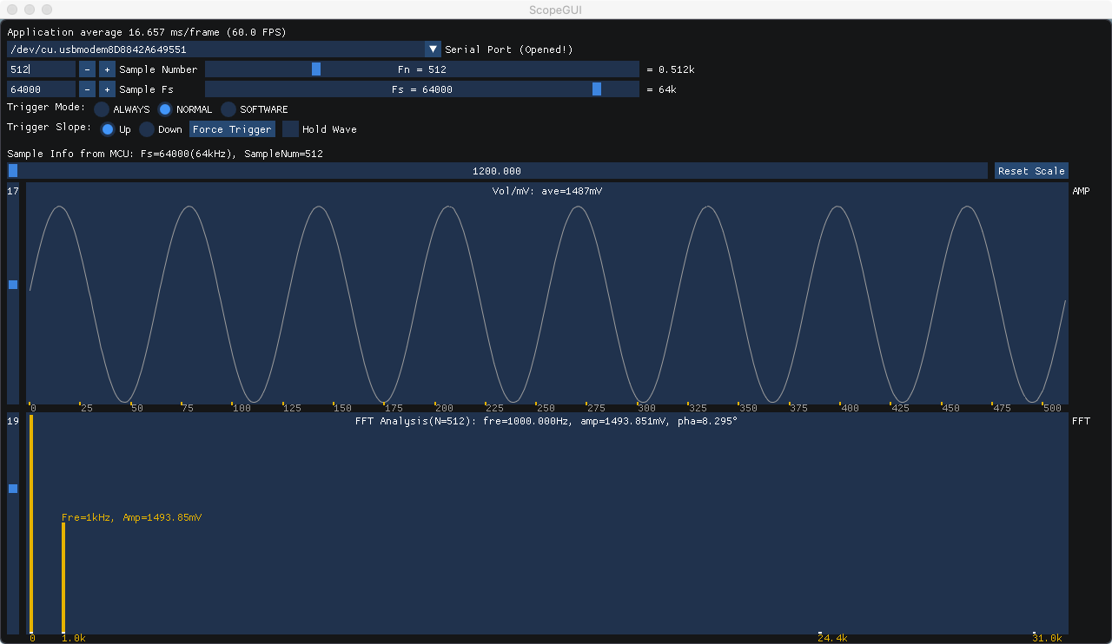Image resolution: width=1112 pixels, height=644 pixels.
Task: Decrease Sample Number with minus button
Action: click(x=88, y=69)
